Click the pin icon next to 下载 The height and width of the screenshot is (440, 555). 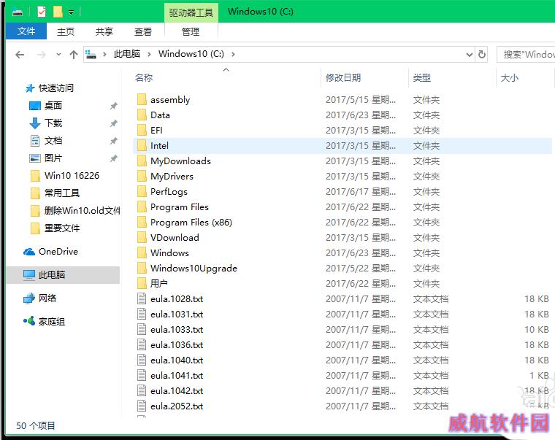[x=114, y=123]
